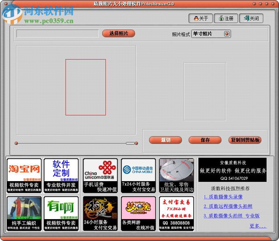279x241 pixels.
Task: Click the 质数科技强烈推荐 heading text
Action: point(230,188)
